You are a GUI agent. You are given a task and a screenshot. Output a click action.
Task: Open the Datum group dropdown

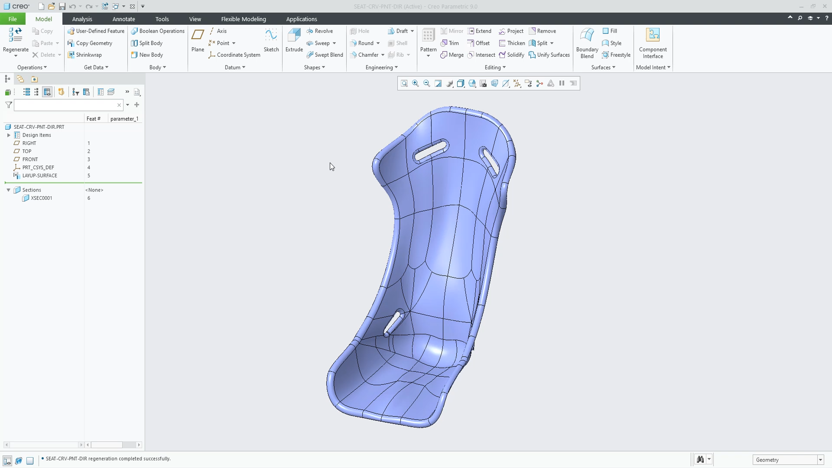click(x=235, y=67)
